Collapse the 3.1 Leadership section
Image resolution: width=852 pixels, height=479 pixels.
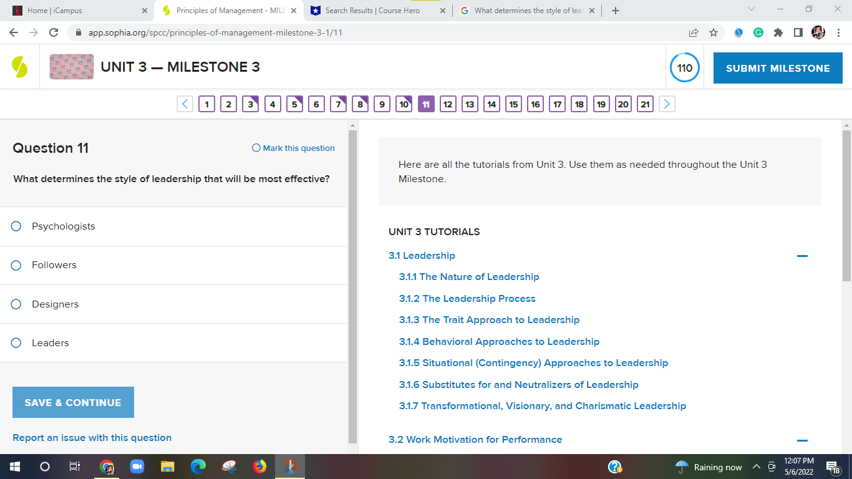[802, 256]
